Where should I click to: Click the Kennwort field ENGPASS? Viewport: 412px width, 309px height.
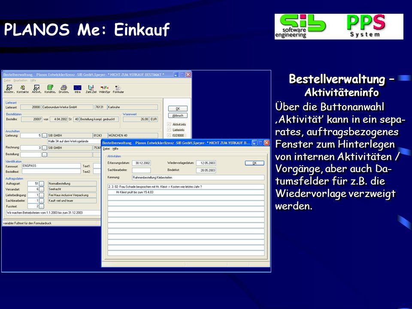click(51, 166)
